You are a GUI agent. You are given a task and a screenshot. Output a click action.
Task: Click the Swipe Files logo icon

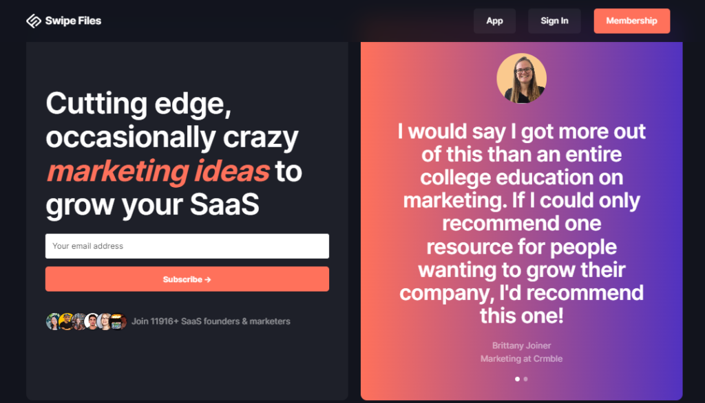[x=34, y=21]
